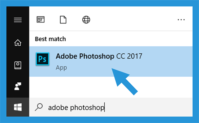Filter search results by Web
Viewport: 199px width, 123px height.
86,20
